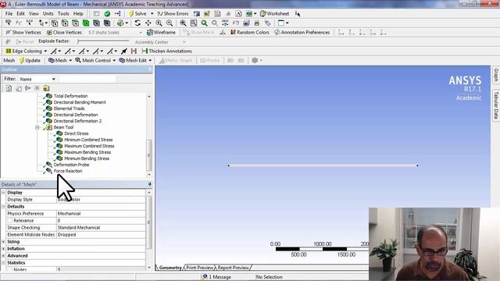Image resolution: width=500 pixels, height=281 pixels.
Task: Click the green checkmark icon in toolbar
Action: pyautogui.click(x=107, y=14)
